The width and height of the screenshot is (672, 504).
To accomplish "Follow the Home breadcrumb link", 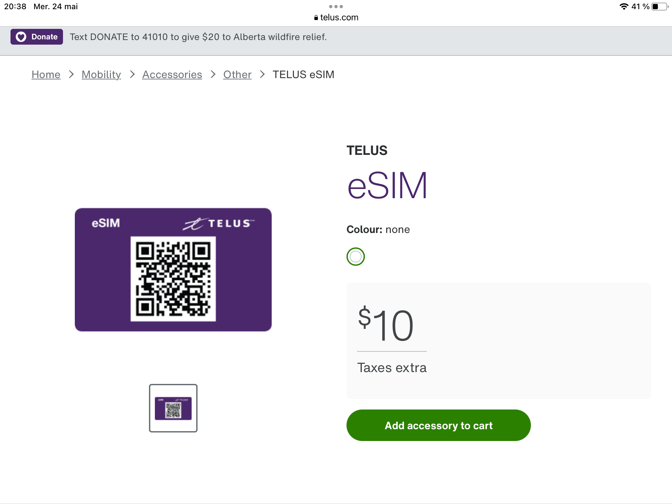I will pyautogui.click(x=46, y=74).
